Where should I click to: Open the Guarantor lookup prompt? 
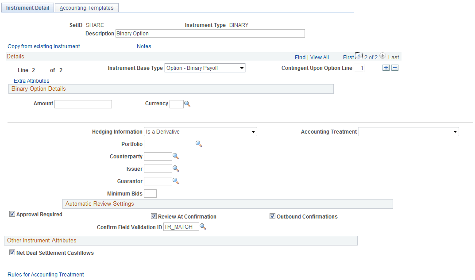click(176, 181)
